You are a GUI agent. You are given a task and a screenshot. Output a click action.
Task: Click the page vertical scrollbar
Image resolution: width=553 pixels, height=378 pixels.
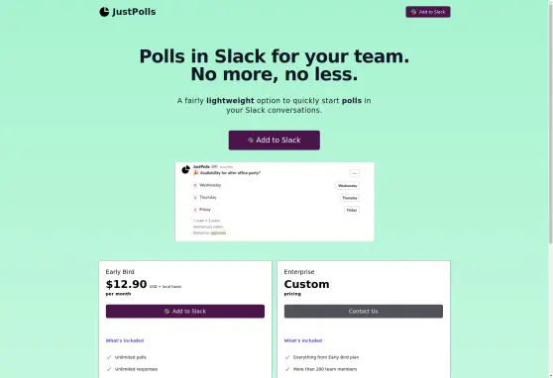coord(551,189)
